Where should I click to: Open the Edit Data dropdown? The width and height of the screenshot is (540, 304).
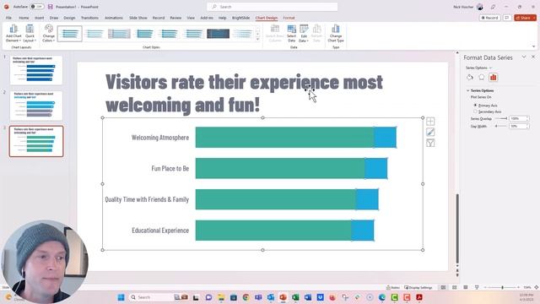tap(304, 34)
